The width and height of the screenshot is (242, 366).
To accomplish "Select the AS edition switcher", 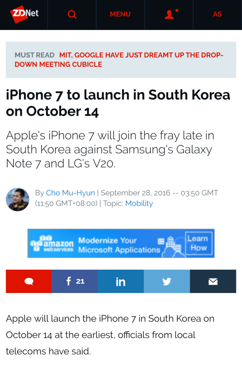I will pyautogui.click(x=217, y=14).
